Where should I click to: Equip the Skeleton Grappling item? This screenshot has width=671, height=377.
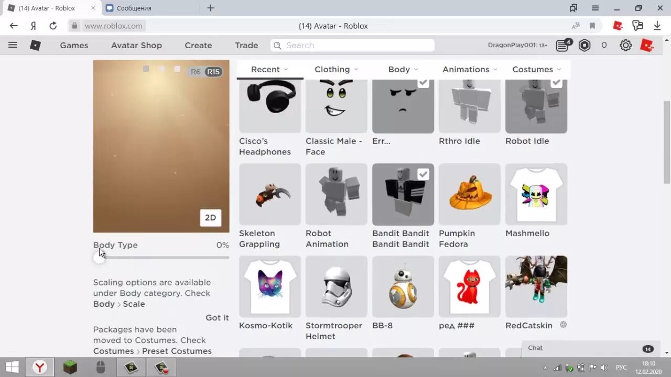click(270, 194)
